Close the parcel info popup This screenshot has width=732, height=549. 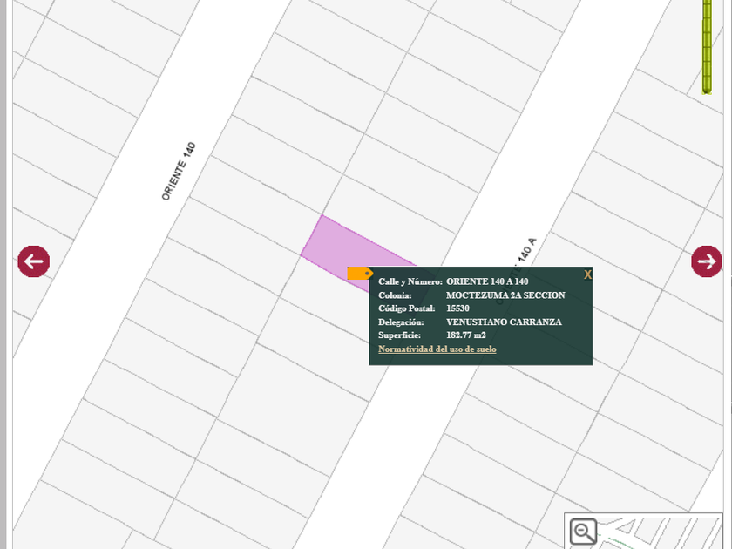click(x=587, y=275)
